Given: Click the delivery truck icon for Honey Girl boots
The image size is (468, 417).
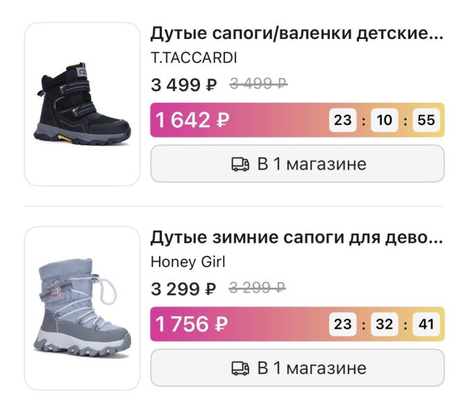Looking at the screenshot, I should click(x=240, y=368).
